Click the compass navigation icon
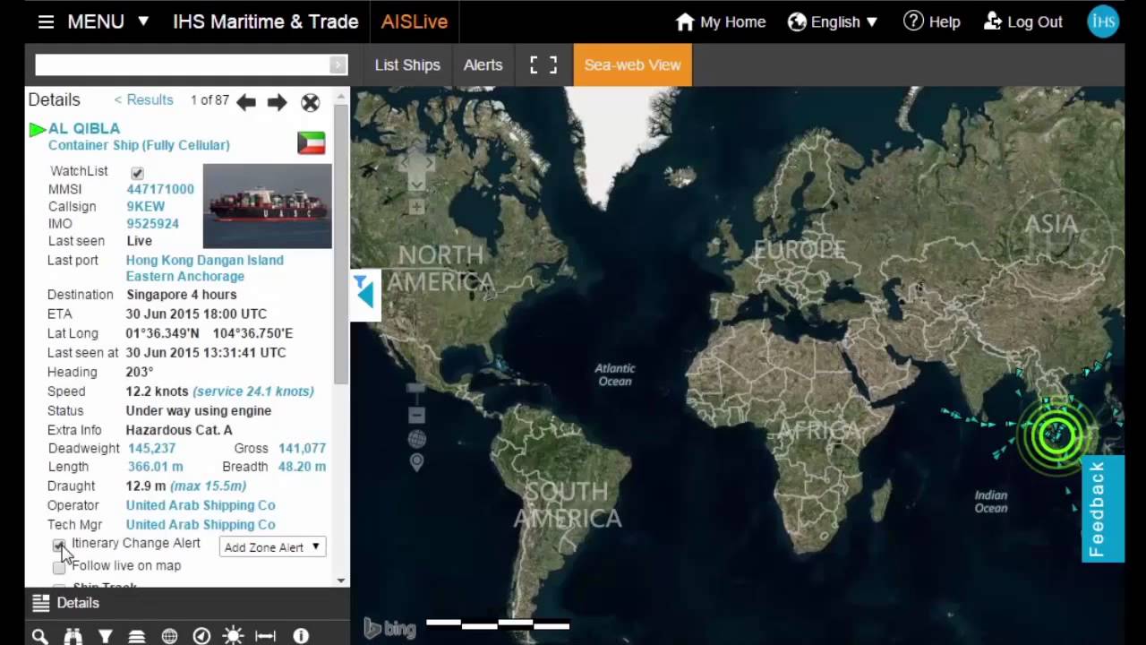 click(201, 636)
